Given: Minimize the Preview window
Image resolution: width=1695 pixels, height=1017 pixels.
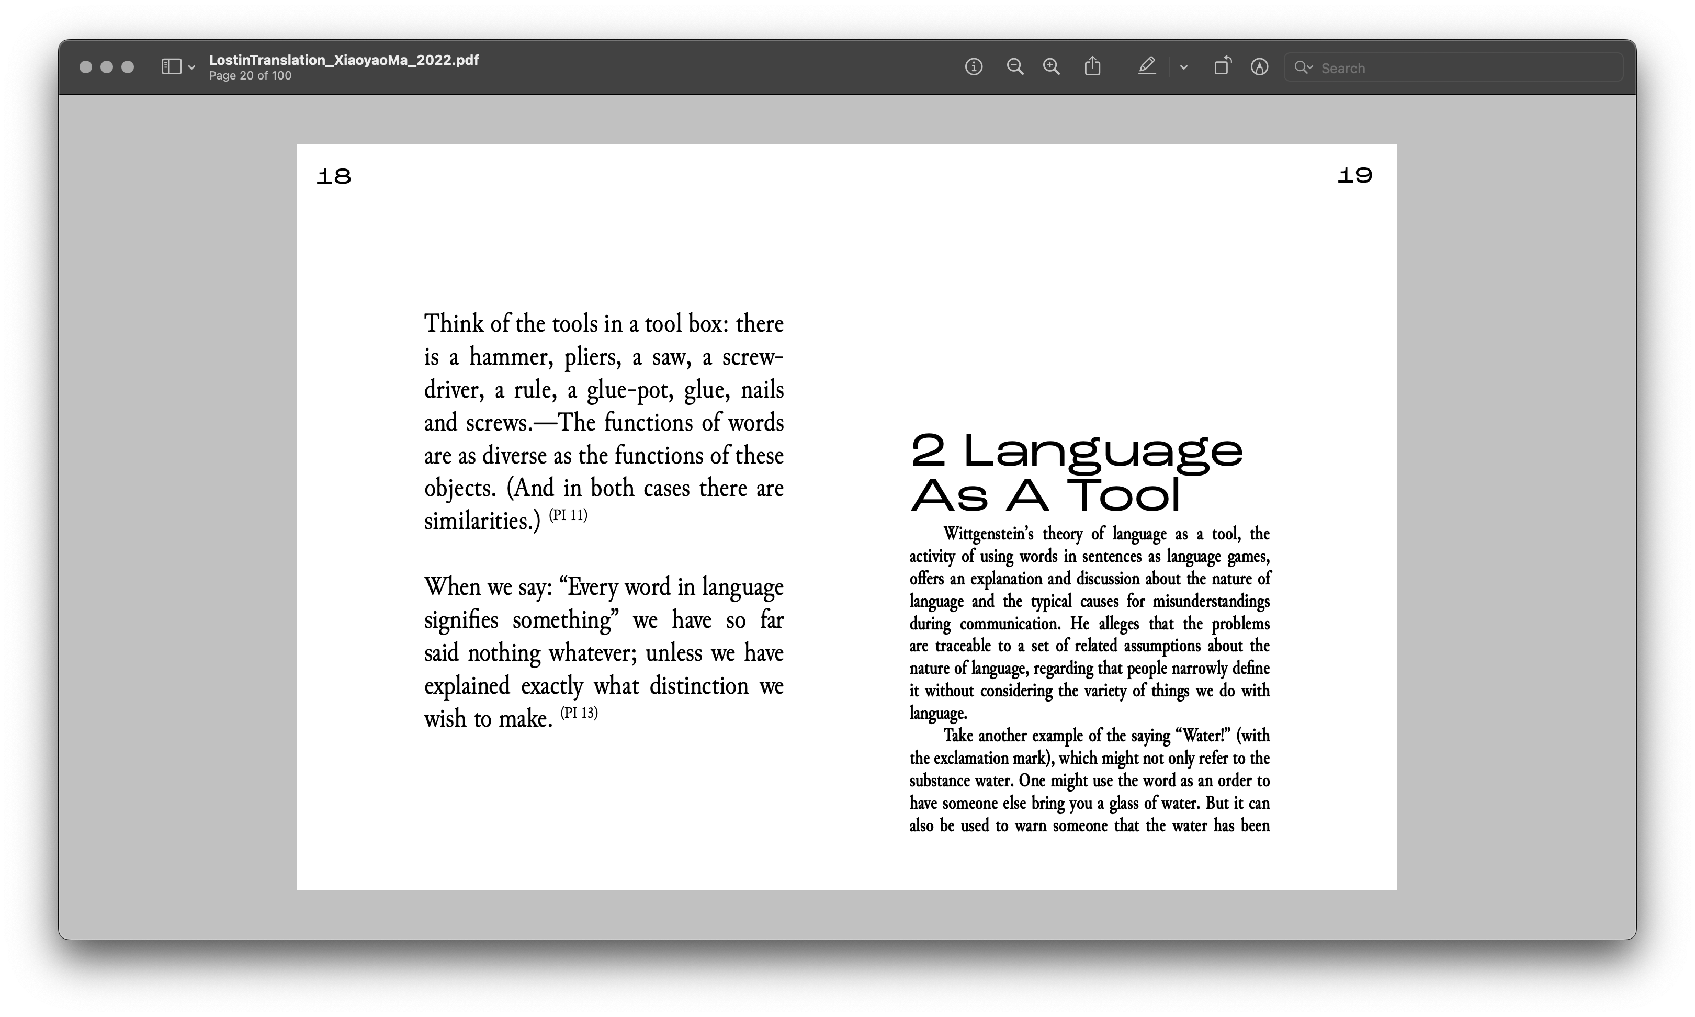Looking at the screenshot, I should point(107,67).
